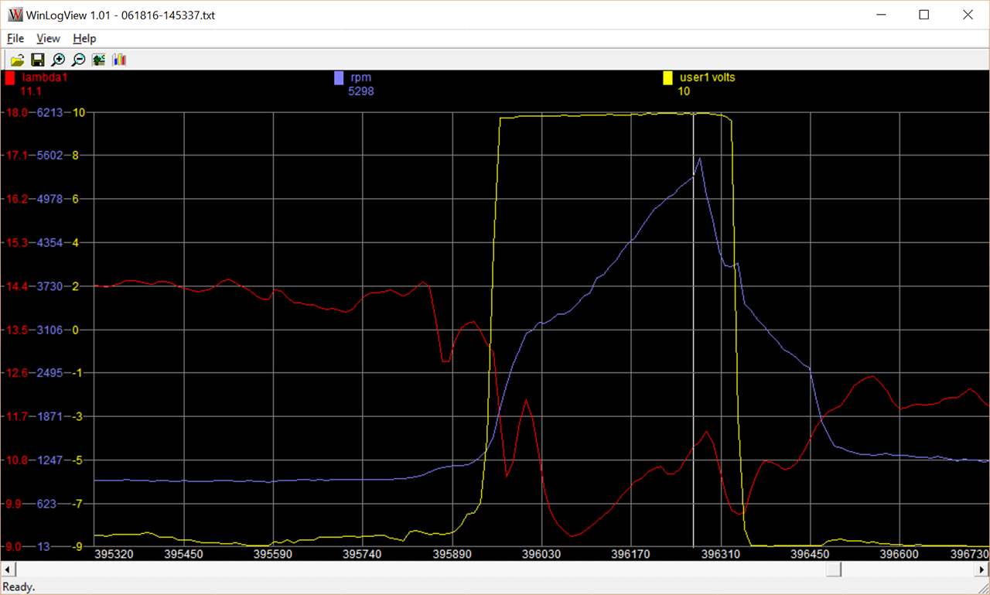
Task: Zoom in with the magnifier plus icon
Action: point(58,60)
